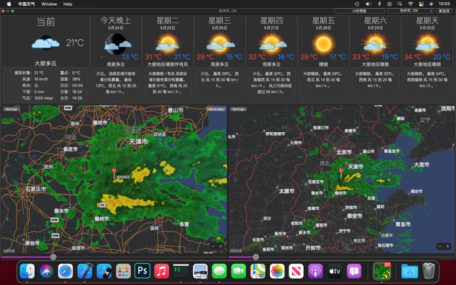Click the 天津市 label on left map
The height and width of the screenshot is (285, 456).
pos(139,141)
